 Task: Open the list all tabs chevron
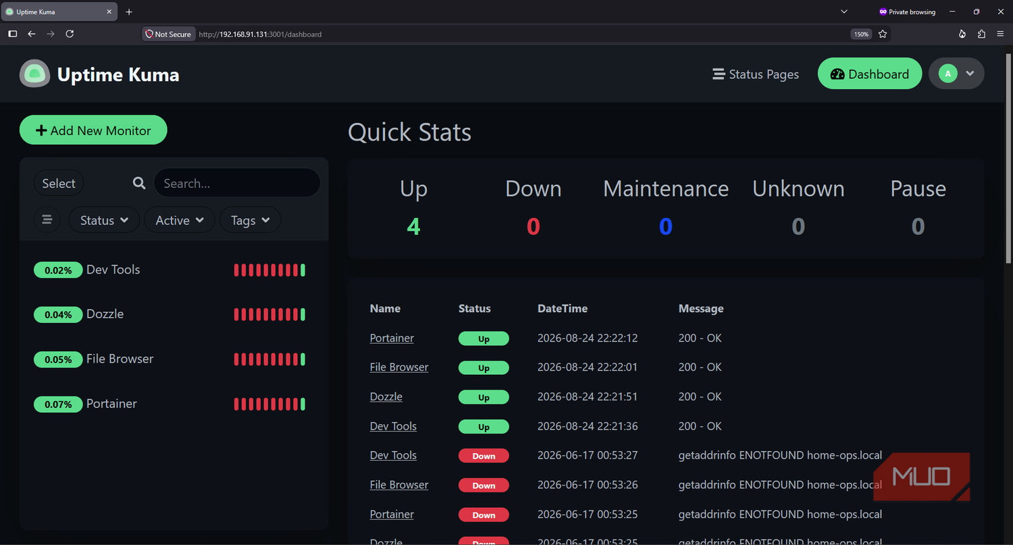[844, 11]
